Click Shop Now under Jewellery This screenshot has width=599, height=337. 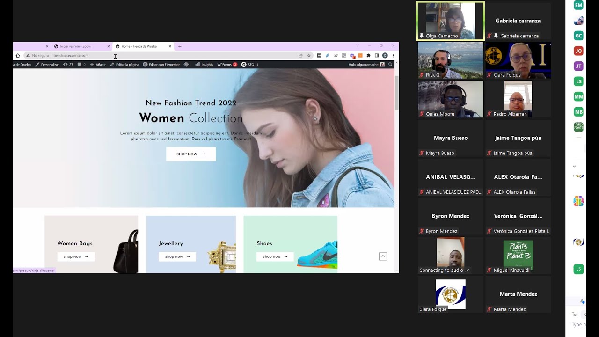[177, 256]
